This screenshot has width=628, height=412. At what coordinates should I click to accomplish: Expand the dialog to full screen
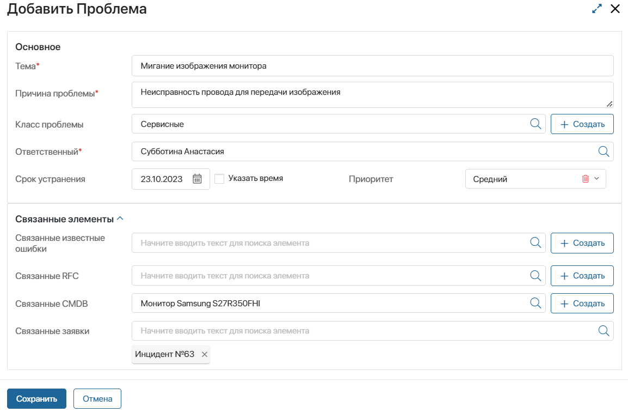pos(597,8)
